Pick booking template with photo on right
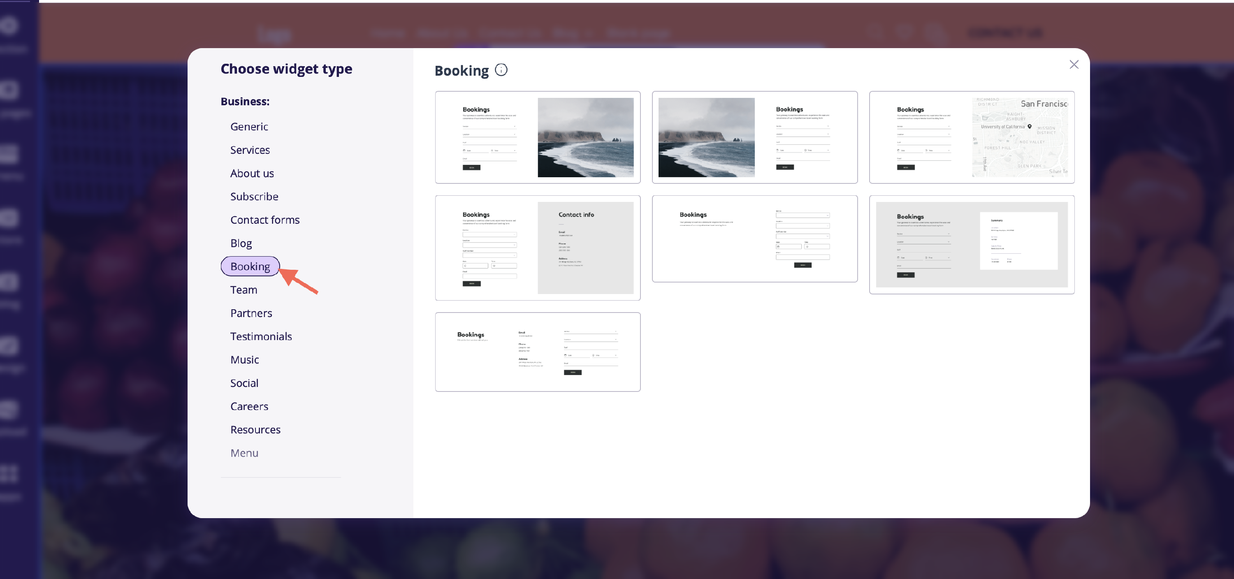This screenshot has height=579, width=1234. point(538,137)
